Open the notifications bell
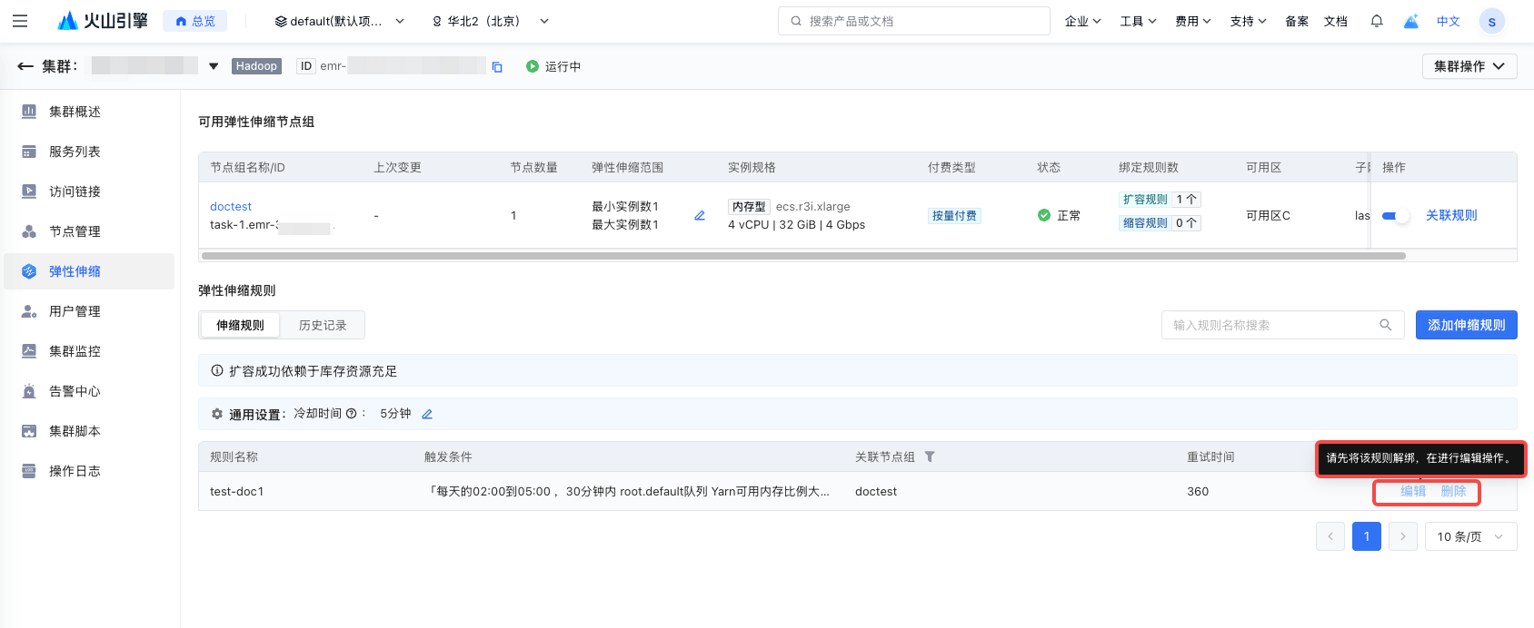This screenshot has height=628, width=1534. (1377, 21)
